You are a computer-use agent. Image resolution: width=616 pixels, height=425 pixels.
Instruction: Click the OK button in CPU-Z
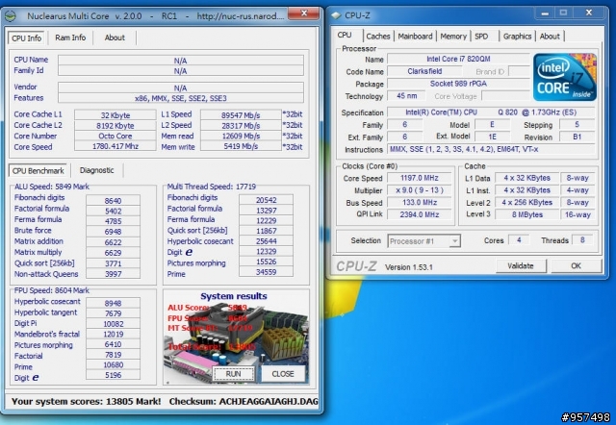(576, 265)
